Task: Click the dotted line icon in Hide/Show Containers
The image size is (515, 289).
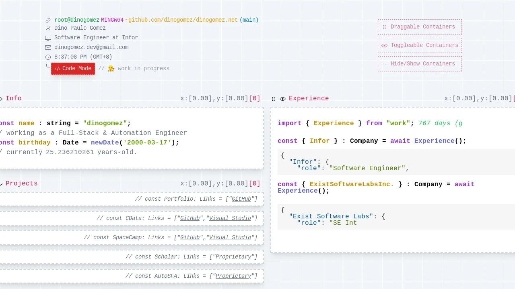Action: (384, 64)
